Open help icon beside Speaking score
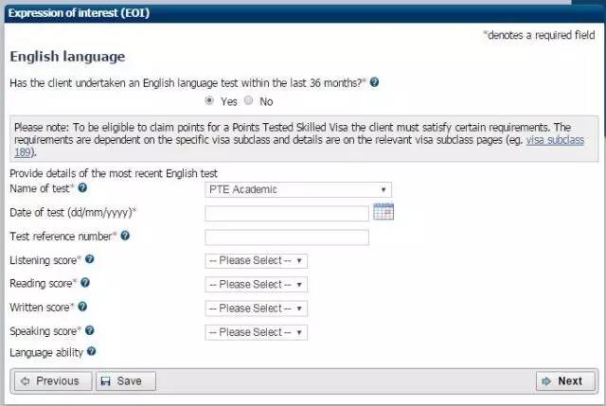The width and height of the screenshot is (606, 406). [89, 330]
